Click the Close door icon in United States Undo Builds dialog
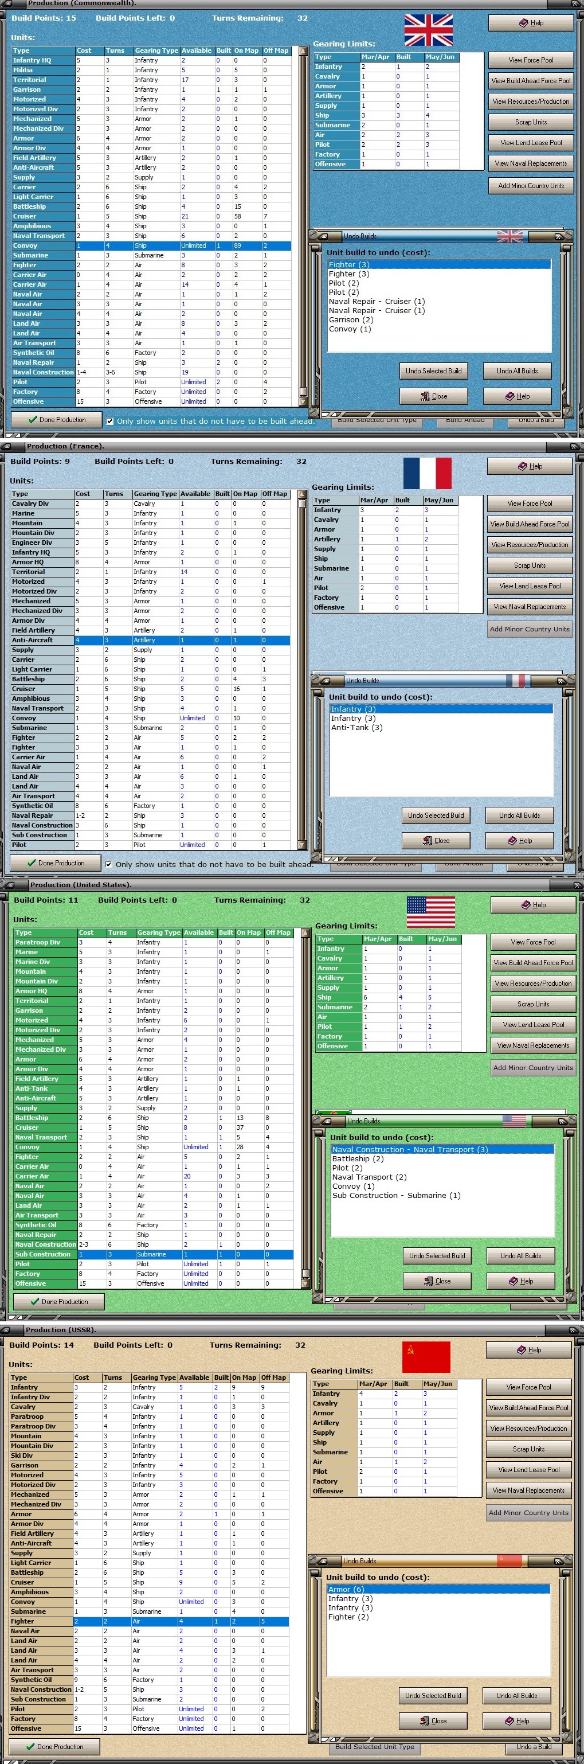Viewport: 584px width, 1764px height. pos(429,1281)
